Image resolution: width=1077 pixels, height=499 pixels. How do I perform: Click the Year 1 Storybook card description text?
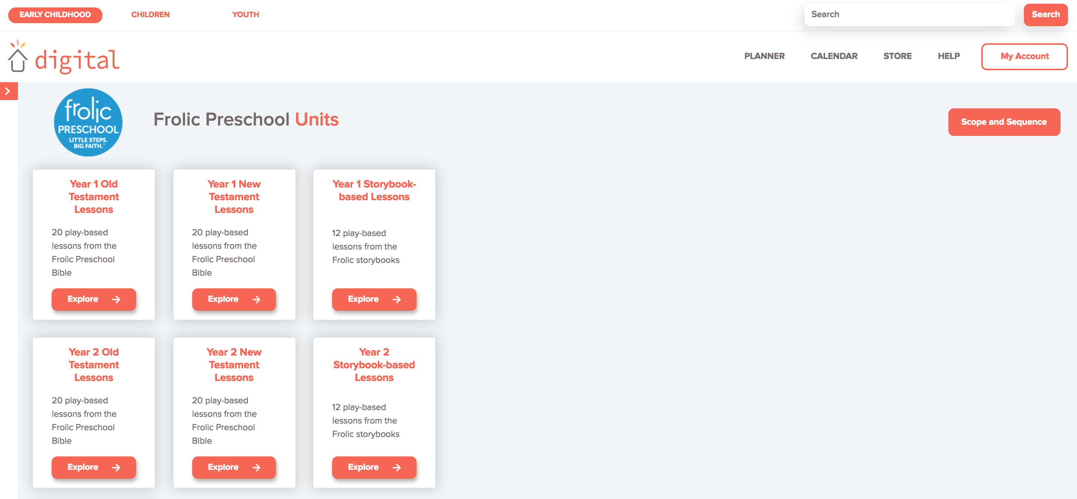pyautogui.click(x=366, y=247)
